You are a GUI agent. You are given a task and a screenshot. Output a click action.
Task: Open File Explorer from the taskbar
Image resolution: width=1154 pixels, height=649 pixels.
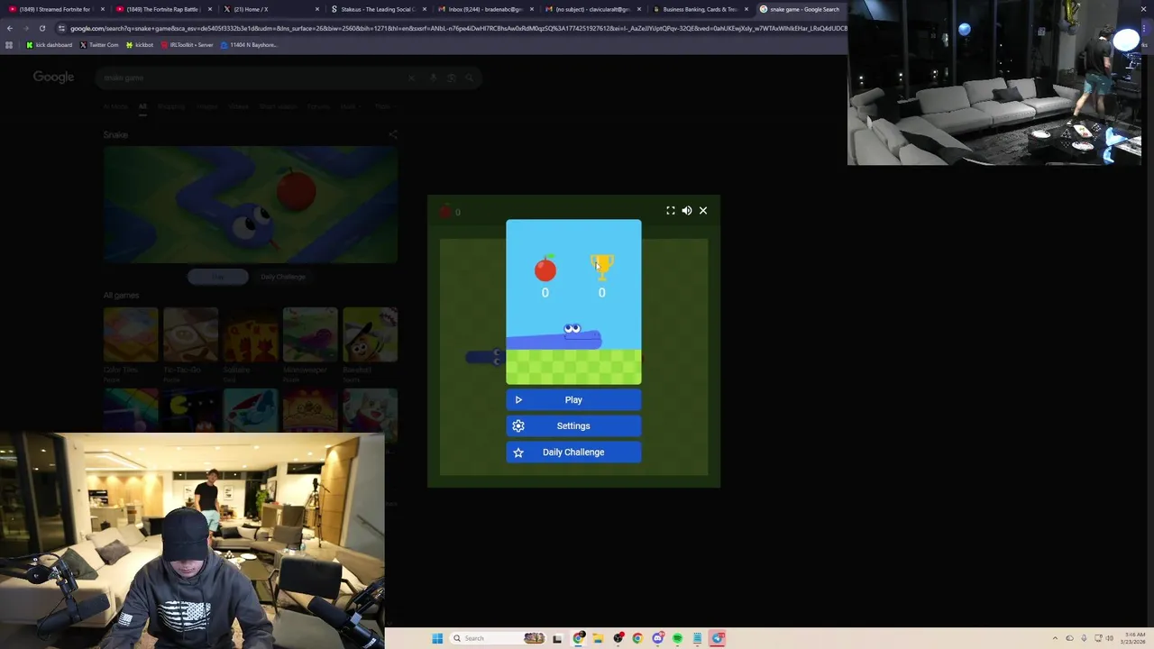tap(598, 638)
